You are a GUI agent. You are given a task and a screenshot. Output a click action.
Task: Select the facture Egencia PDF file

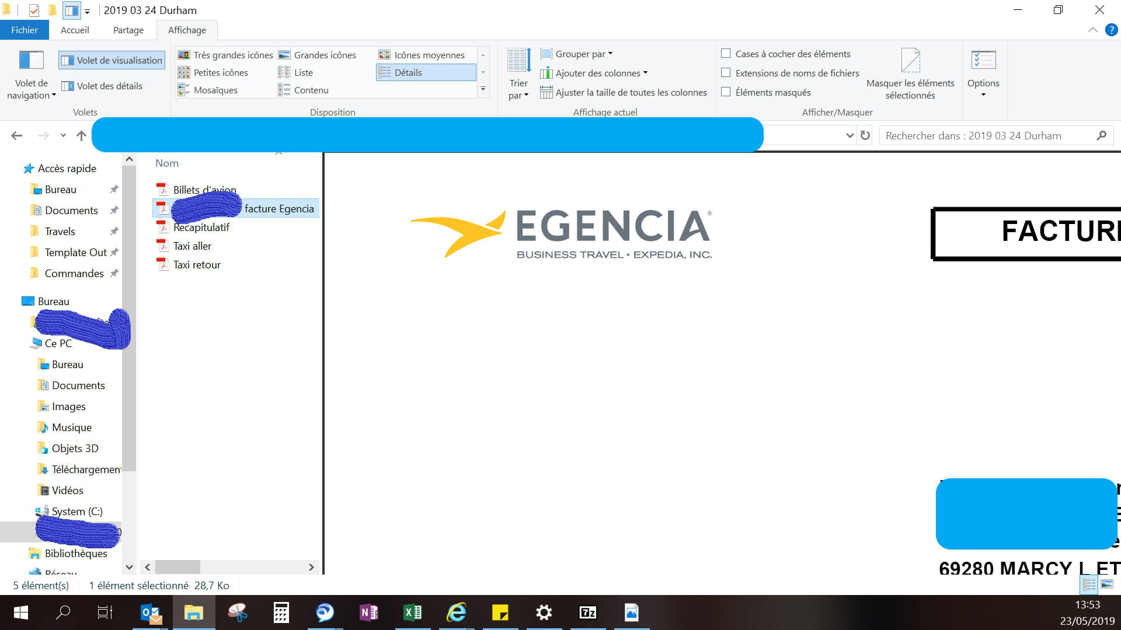click(x=236, y=208)
